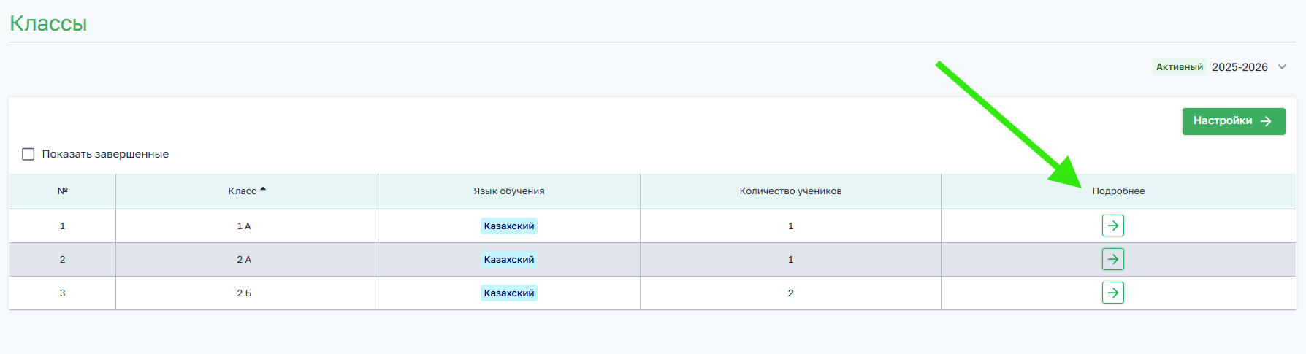Click Язык обучения column header

tap(508, 191)
